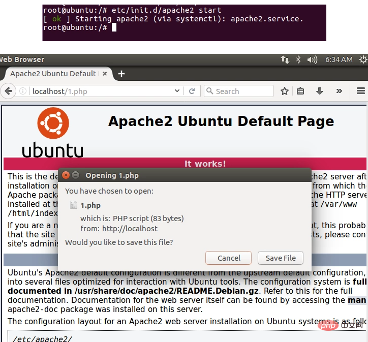Click '/etc/apache2/' text in config layout
368x342 pixels.
tap(42, 338)
